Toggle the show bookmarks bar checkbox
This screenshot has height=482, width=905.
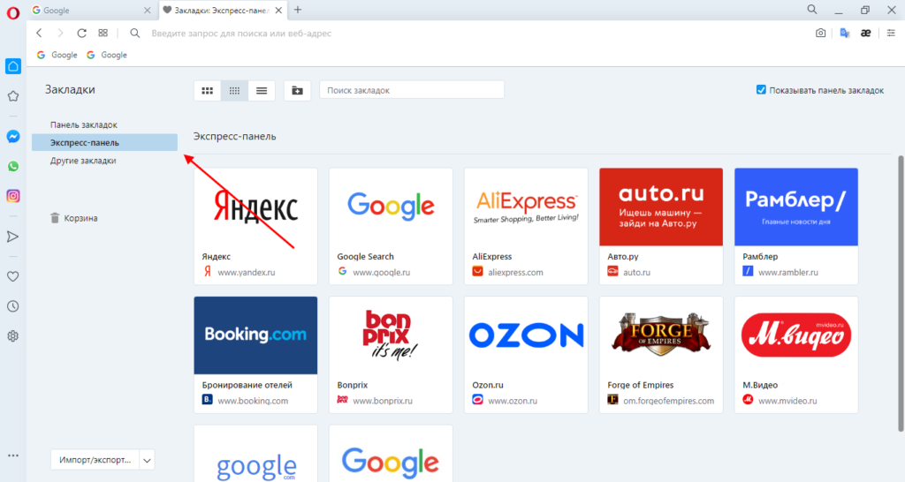[x=761, y=90]
